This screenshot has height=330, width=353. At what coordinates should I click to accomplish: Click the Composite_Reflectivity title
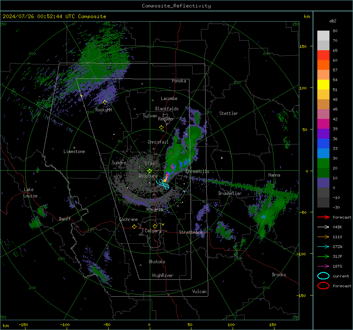[x=176, y=6]
